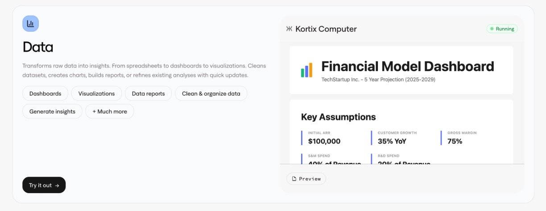Click the Data heading text
546x211 pixels.
coord(38,47)
